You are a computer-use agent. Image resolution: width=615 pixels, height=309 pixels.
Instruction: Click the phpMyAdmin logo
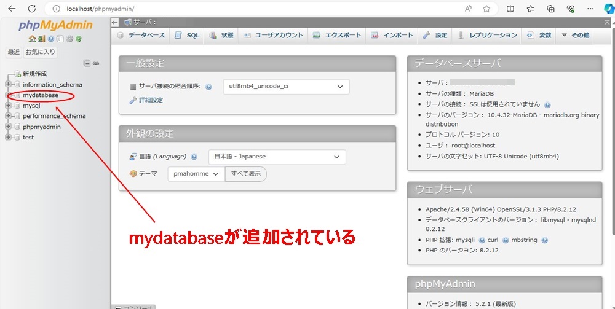click(x=55, y=25)
